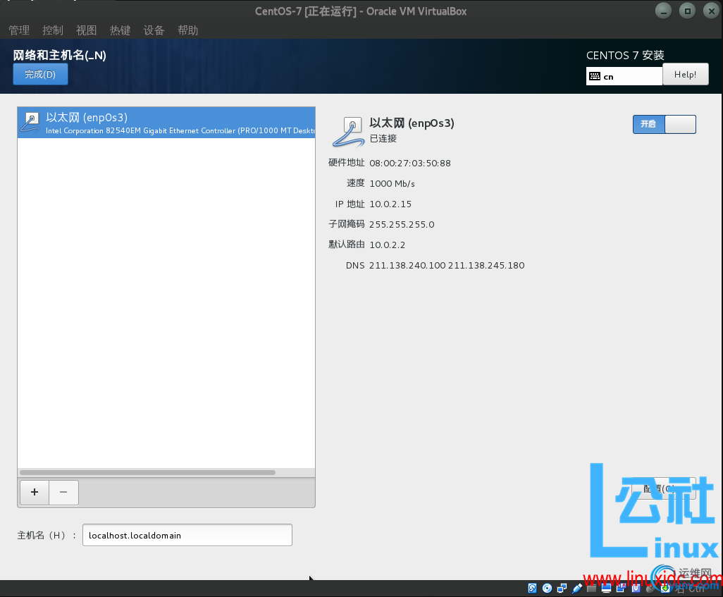Image resolution: width=723 pixels, height=597 pixels.
Task: Click the horizontal scrollbar under the device list
Action: (147, 472)
